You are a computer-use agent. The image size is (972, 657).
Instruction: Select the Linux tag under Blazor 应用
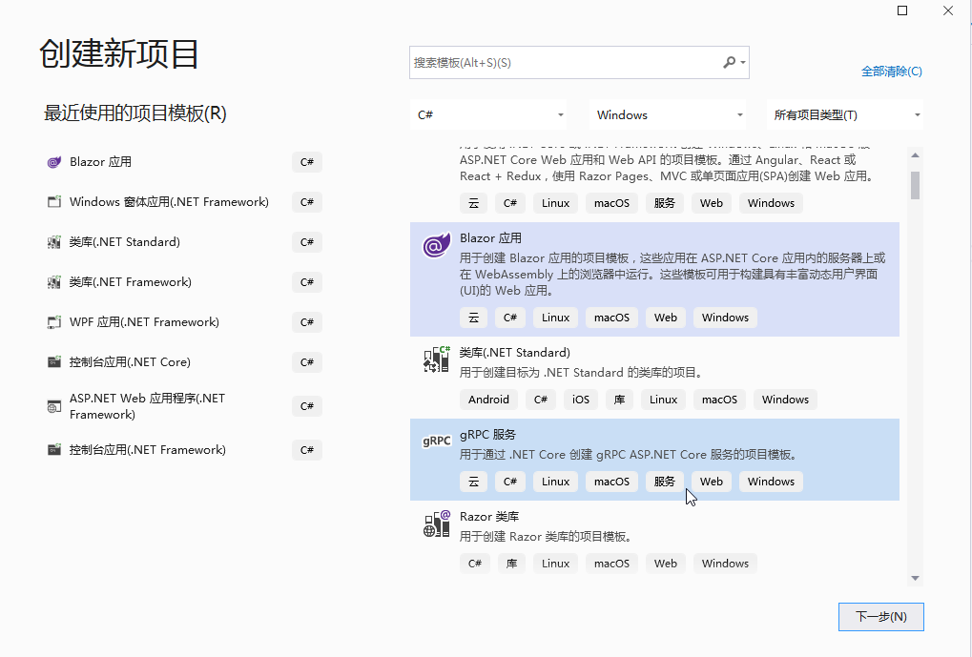point(554,317)
